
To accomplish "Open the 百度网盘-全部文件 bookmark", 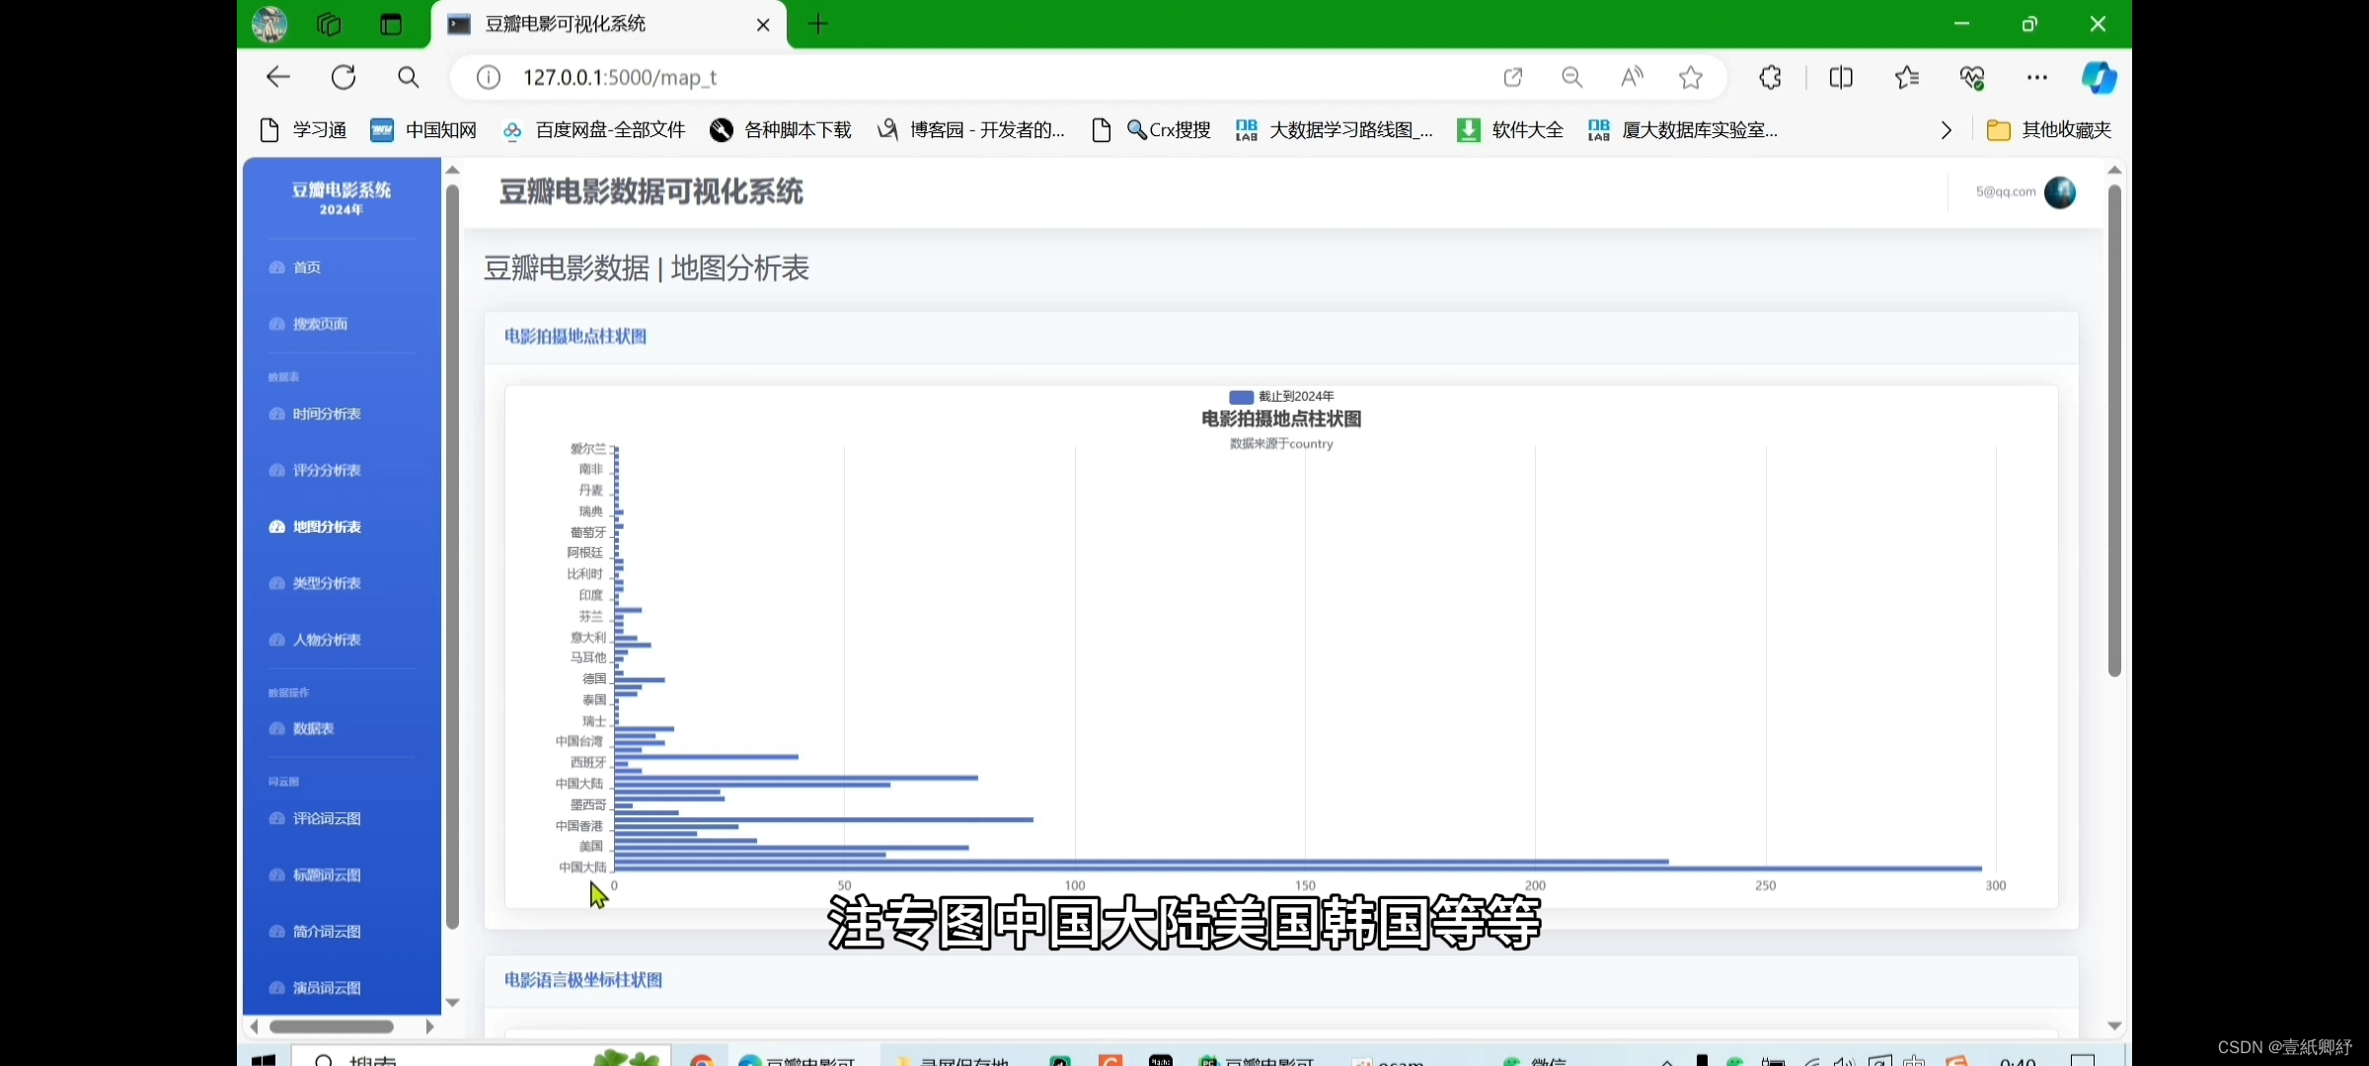I will [593, 129].
